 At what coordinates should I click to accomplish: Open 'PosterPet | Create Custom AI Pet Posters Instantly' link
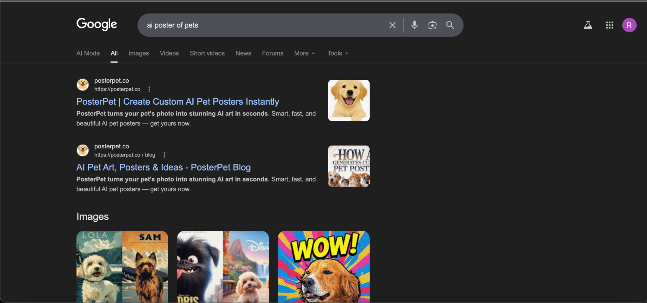coord(178,102)
